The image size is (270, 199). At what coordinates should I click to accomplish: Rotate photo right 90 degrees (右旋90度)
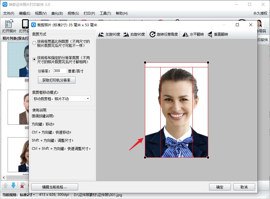click(134, 34)
